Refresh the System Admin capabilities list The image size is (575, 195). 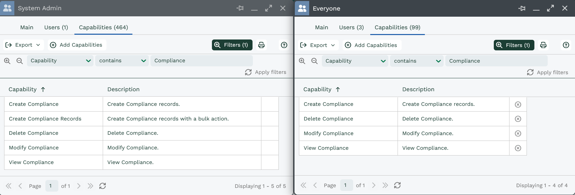tap(102, 186)
